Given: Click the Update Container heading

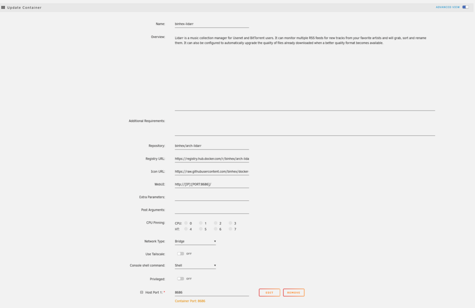Looking at the screenshot, I should click(24, 8).
